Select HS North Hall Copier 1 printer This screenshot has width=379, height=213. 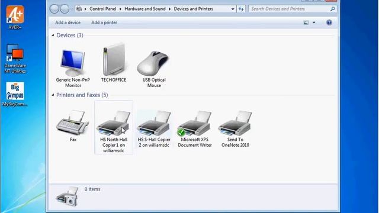tap(114, 128)
